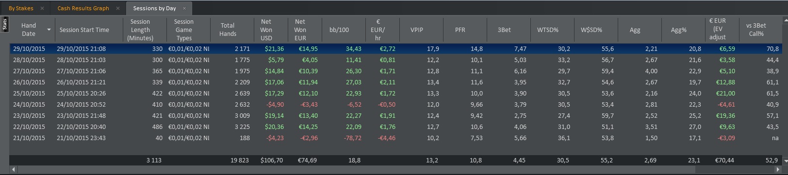This screenshot has height=175, width=788.
Task: Click the vertical scrollbar down arrow
Action: 785,160
